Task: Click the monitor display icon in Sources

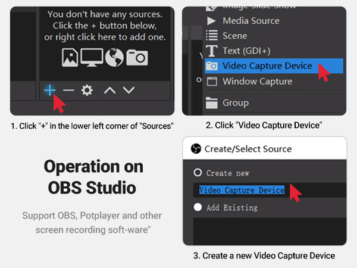Action: click(x=92, y=58)
